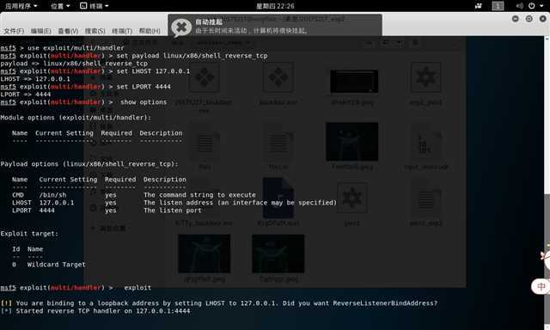Image resolution: width=550 pixels, height=330 pixels.
Task: Click the 'LPORT => 4444' output line
Action: (26, 94)
